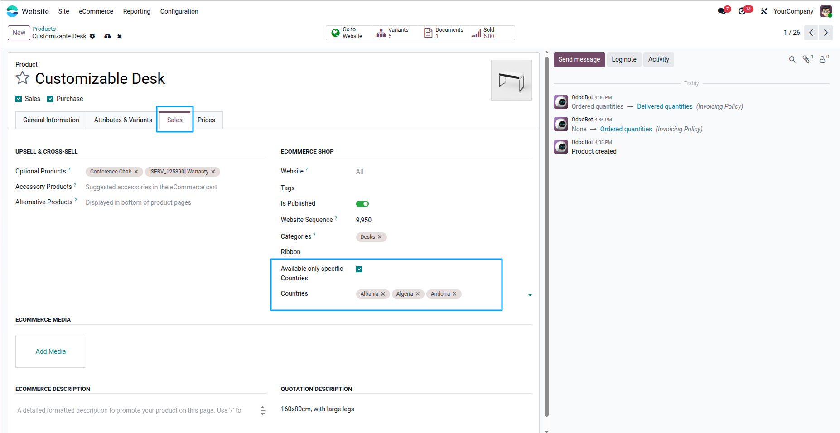
Task: Click the user avatar in top bar
Action: 826,11
